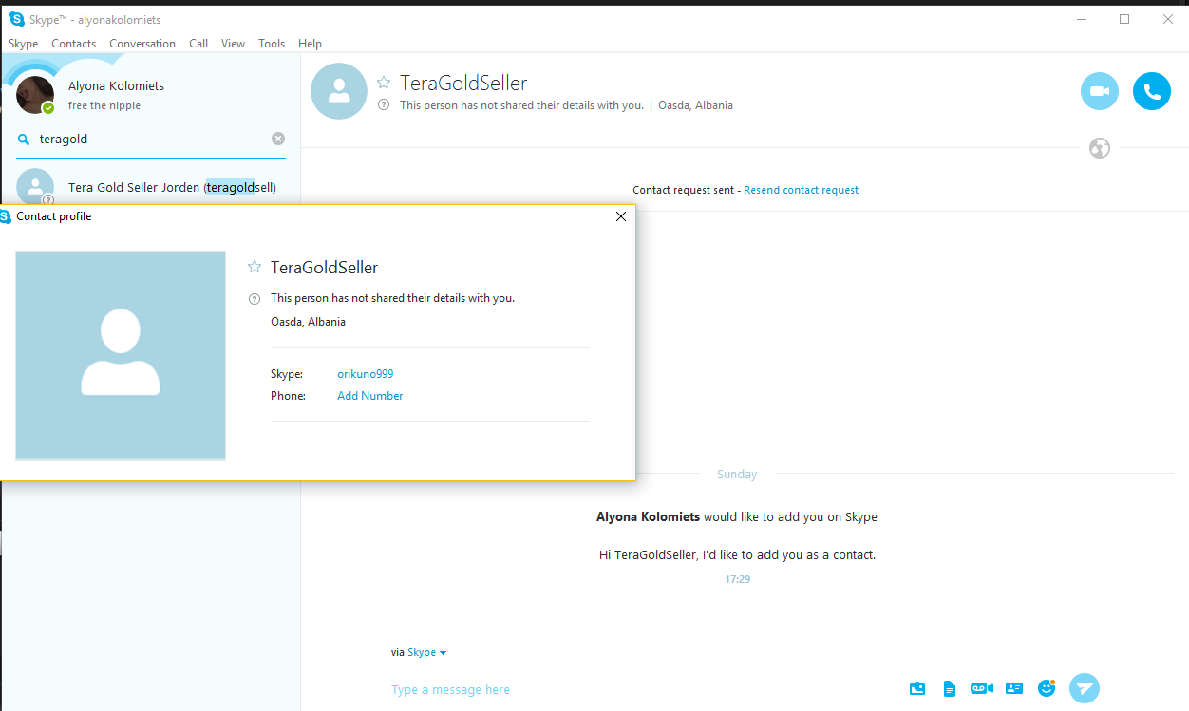Viewport: 1189px width, 711px height.
Task: Open the Contacts menu
Action: (74, 44)
